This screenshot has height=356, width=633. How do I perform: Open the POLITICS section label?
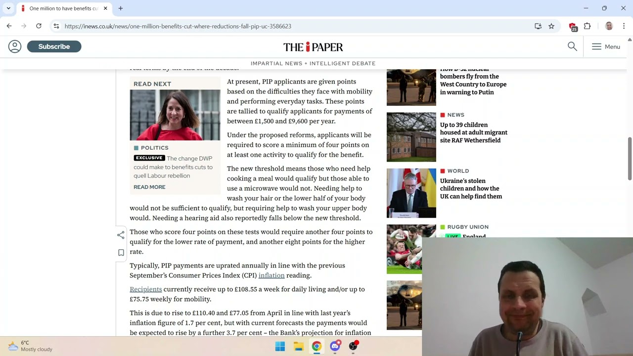pyautogui.click(x=154, y=148)
